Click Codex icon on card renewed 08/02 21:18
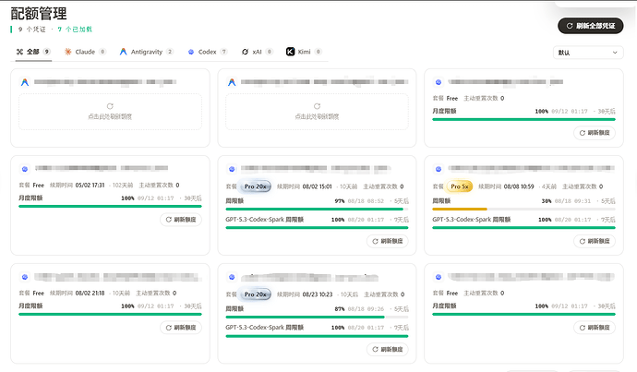 click(25, 277)
